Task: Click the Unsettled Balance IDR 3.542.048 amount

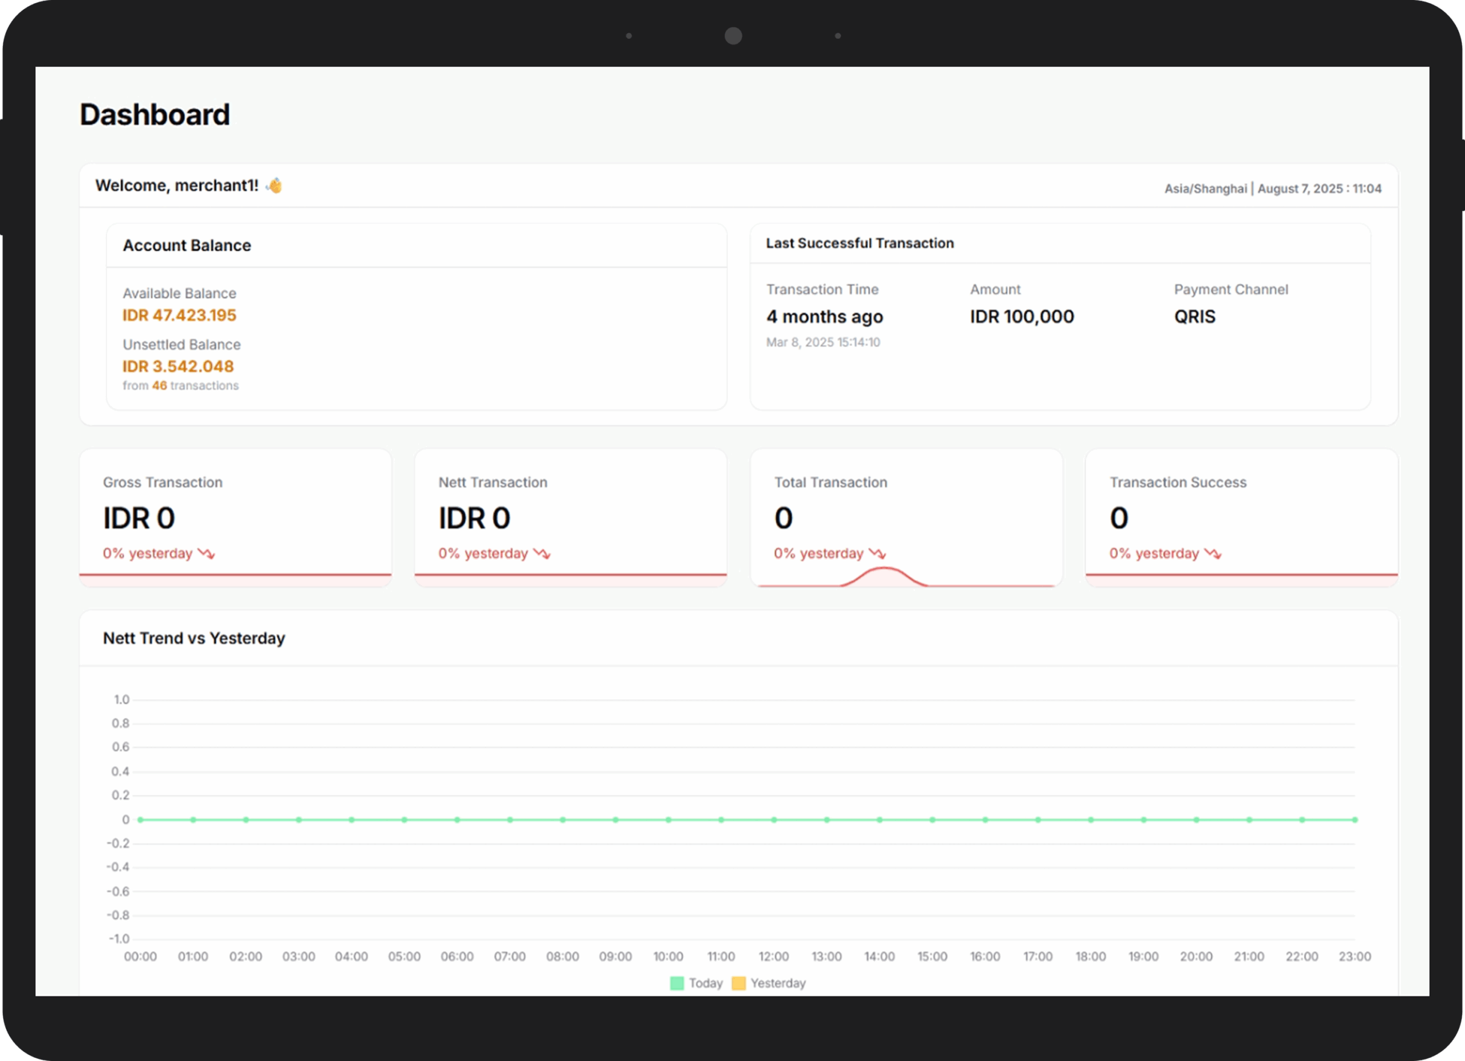Action: [x=179, y=366]
